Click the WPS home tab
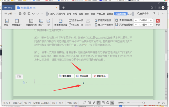Image resolution: width=169 pixels, height=107 pixels. pyautogui.click(x=8, y=8)
